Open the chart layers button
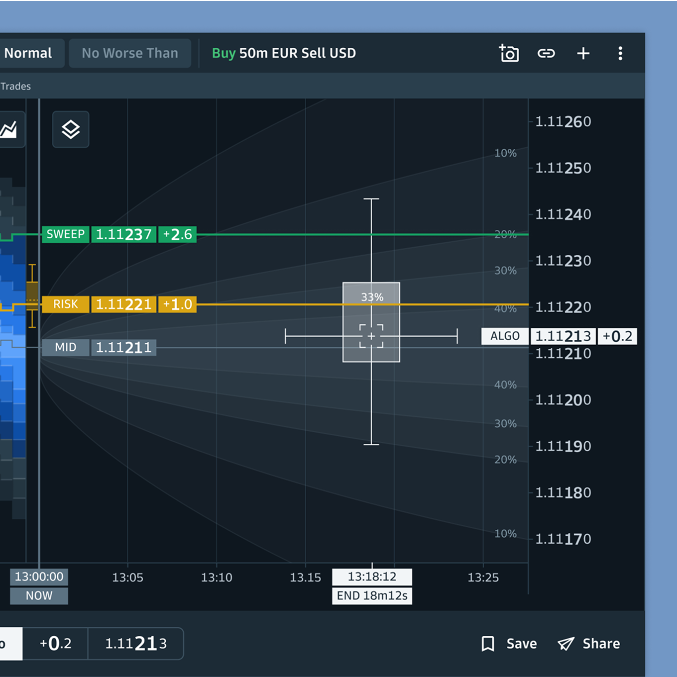The image size is (677, 677). pos(71,129)
